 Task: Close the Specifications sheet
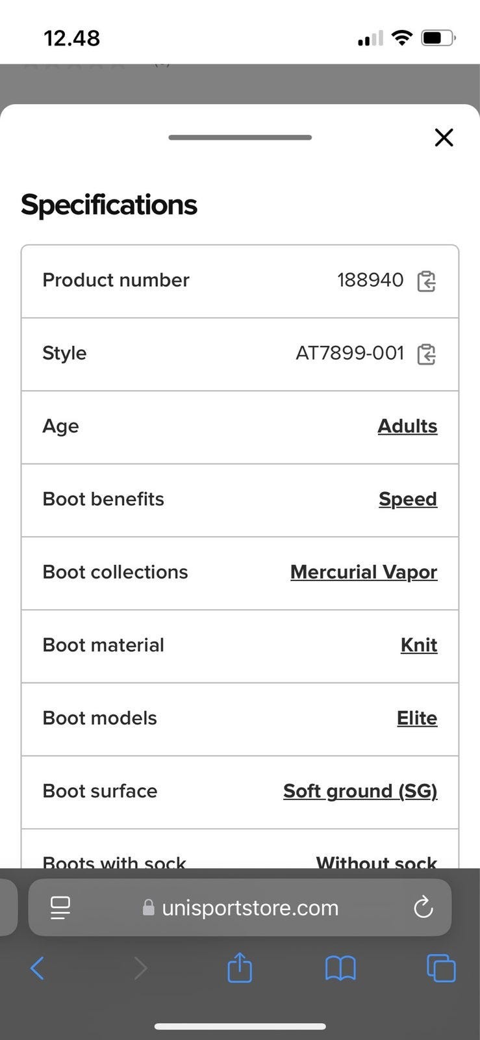point(444,137)
